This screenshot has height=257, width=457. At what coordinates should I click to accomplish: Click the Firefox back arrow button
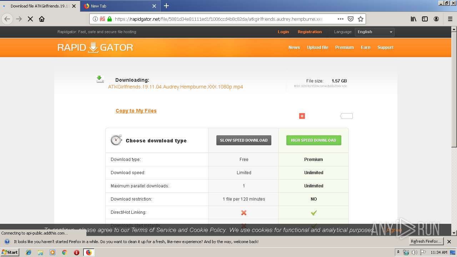pyautogui.click(x=7, y=19)
